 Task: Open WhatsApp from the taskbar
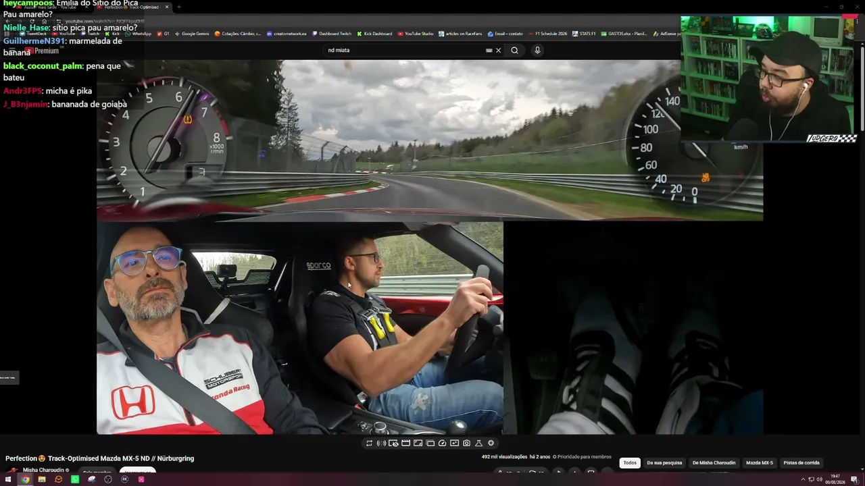tap(75, 479)
